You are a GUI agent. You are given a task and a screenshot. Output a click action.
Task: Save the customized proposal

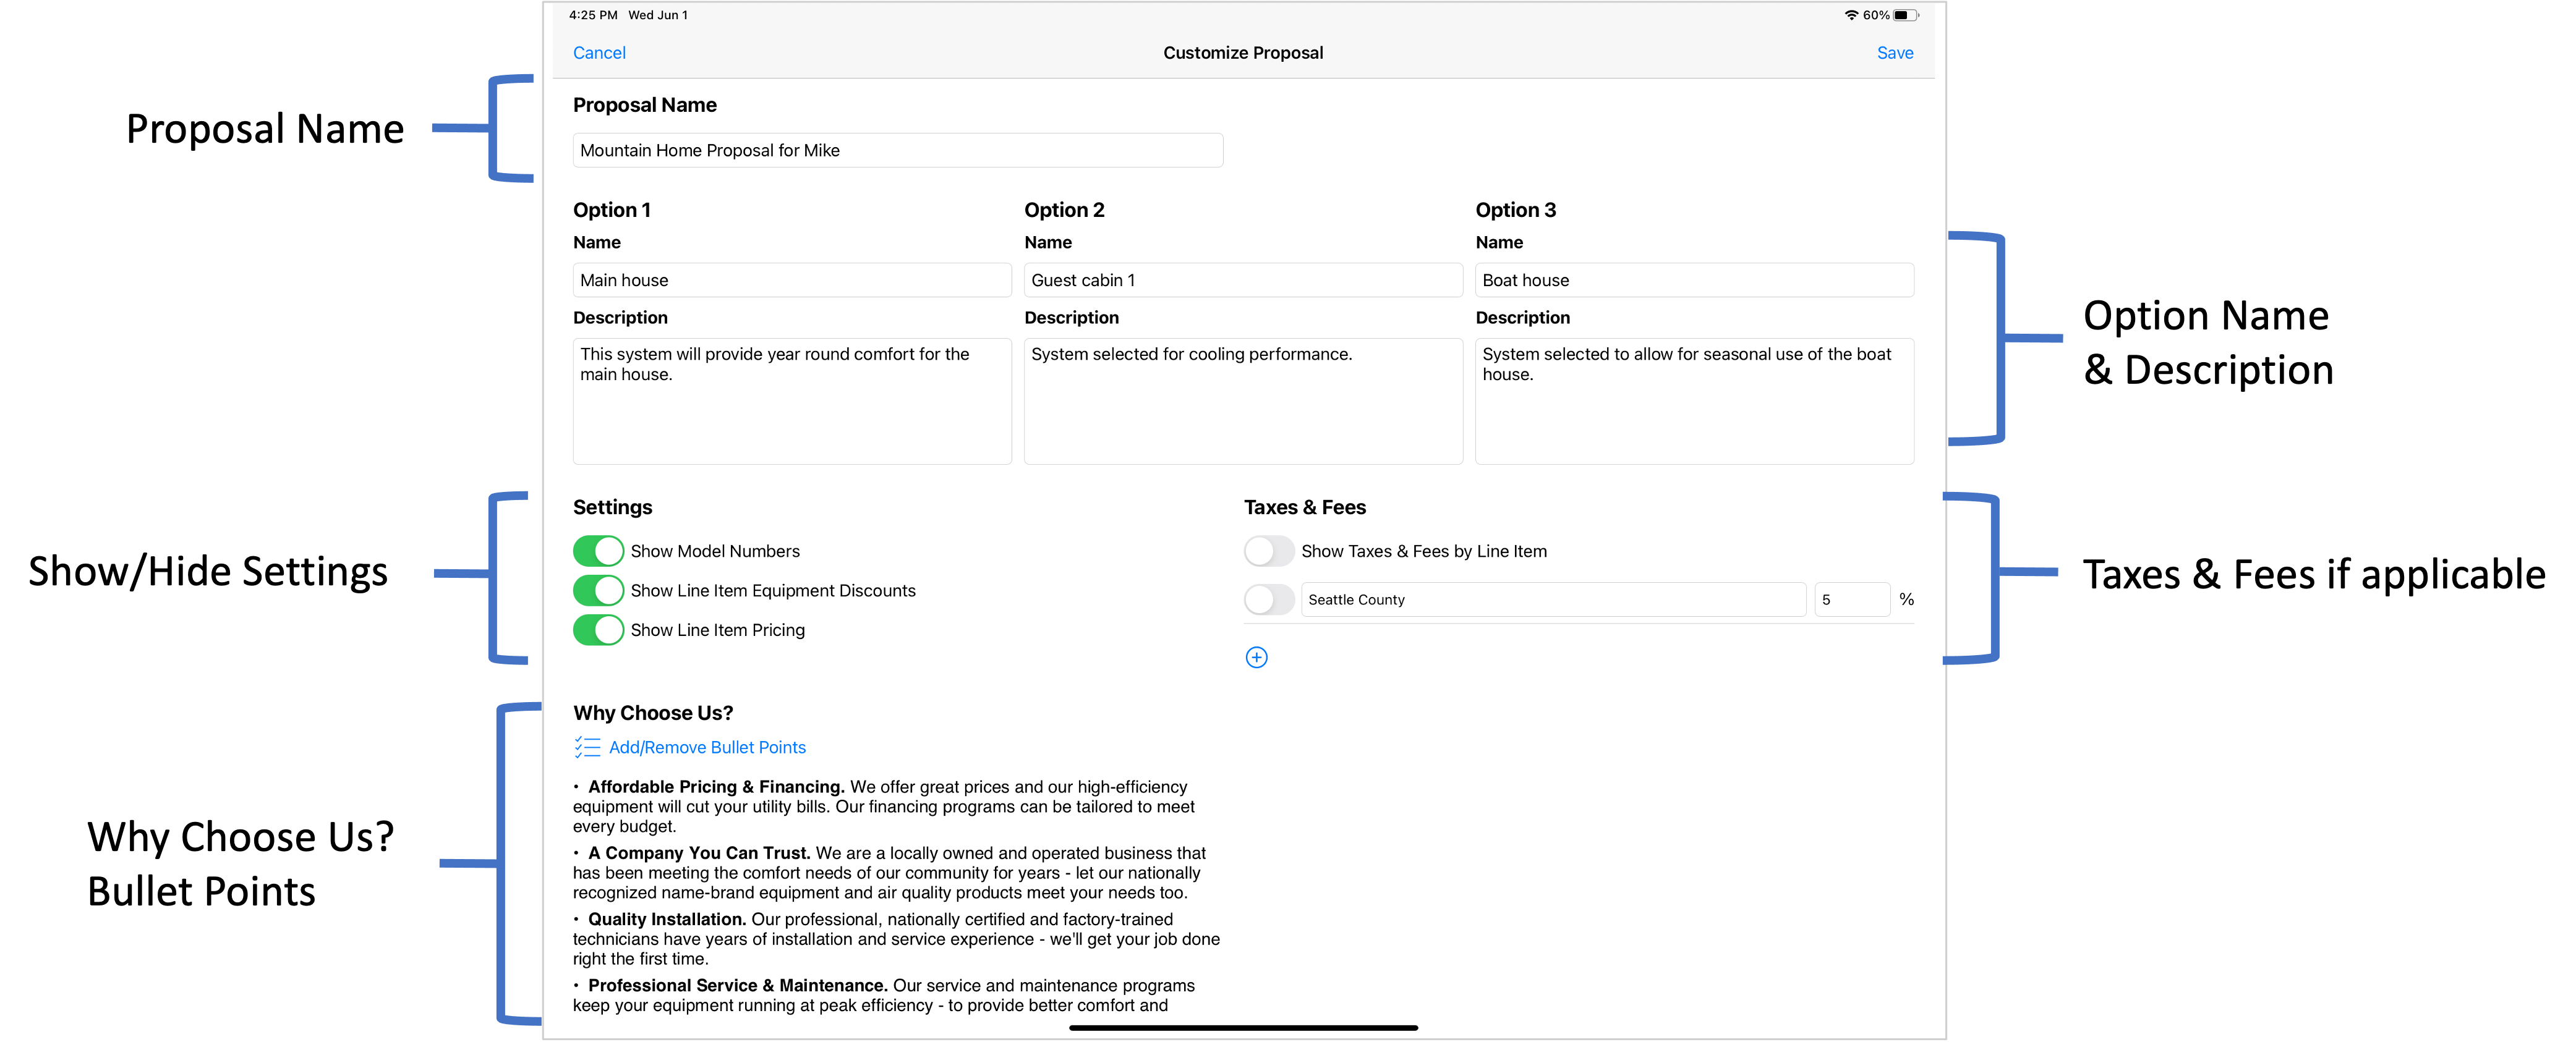point(1894,53)
